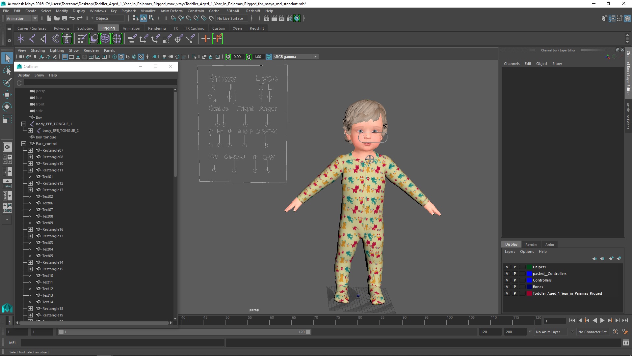Viewport: 632px width, 356px height.
Task: Play animation forwards
Action: 602,320
